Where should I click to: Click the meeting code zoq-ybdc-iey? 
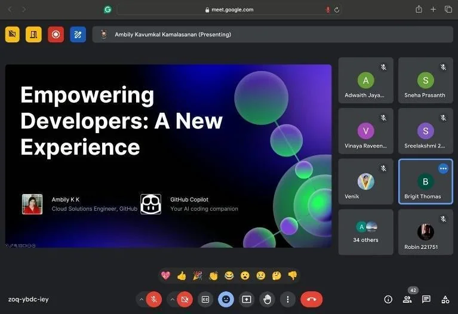pos(28,300)
